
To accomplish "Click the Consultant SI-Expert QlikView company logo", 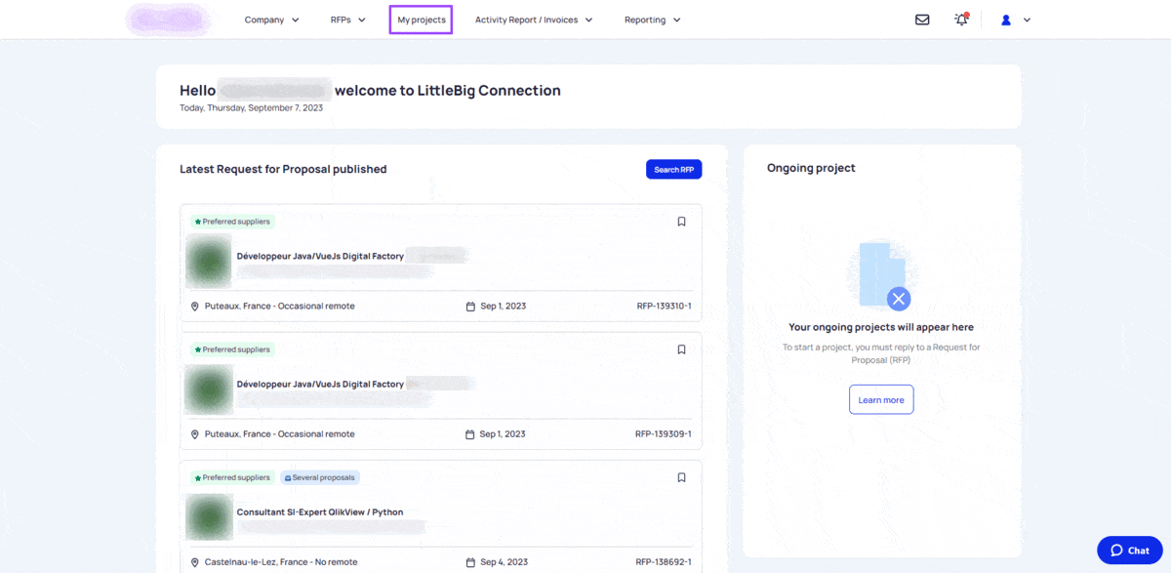I will [208, 517].
